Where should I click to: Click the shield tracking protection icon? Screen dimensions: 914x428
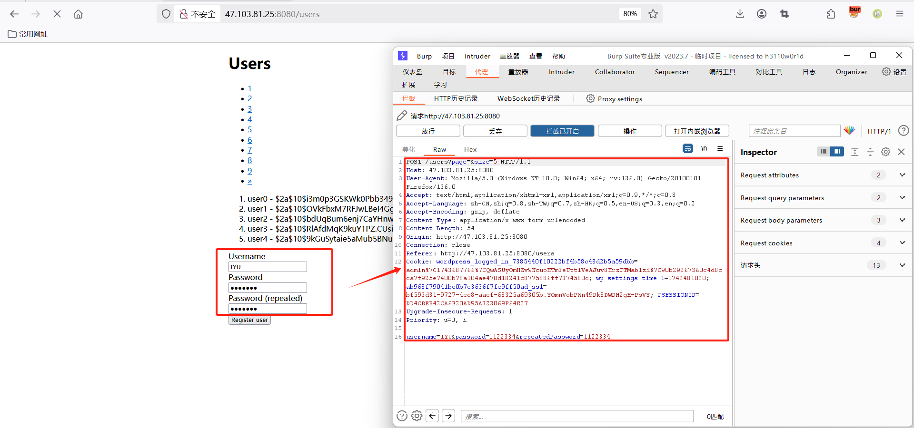(x=166, y=14)
